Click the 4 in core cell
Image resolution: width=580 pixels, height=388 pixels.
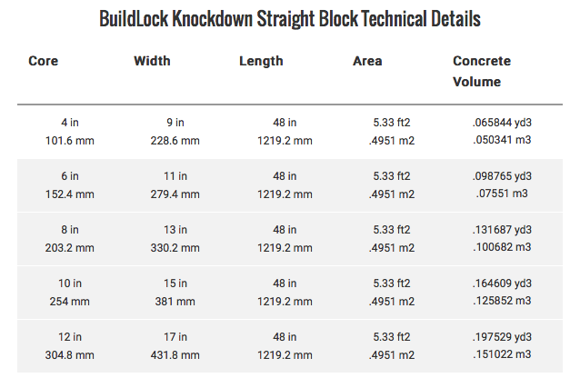pyautogui.click(x=70, y=123)
